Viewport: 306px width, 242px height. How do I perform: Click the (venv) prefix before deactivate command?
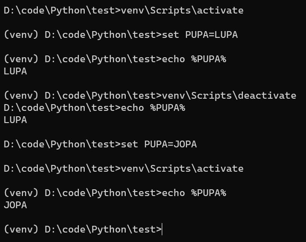pyautogui.click(x=21, y=96)
